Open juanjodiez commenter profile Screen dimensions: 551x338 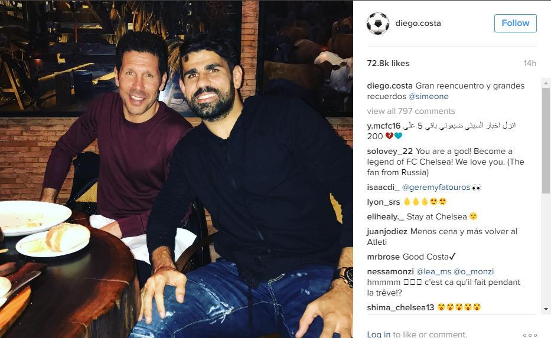click(387, 232)
